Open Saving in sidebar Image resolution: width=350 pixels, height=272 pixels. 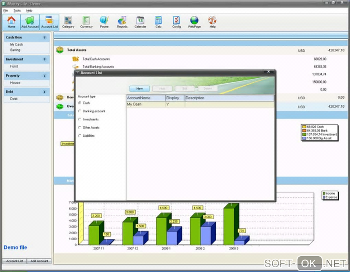click(x=15, y=50)
